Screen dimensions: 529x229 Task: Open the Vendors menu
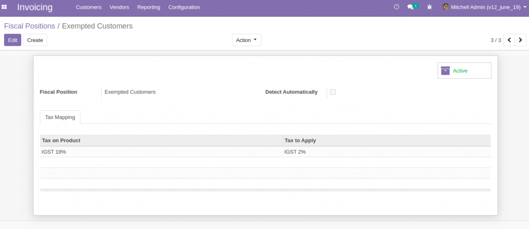tap(119, 7)
